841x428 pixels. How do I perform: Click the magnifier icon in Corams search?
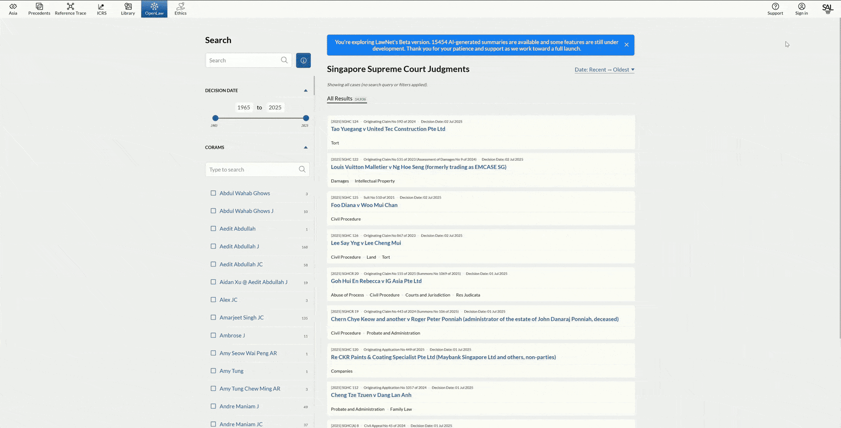[302, 169]
